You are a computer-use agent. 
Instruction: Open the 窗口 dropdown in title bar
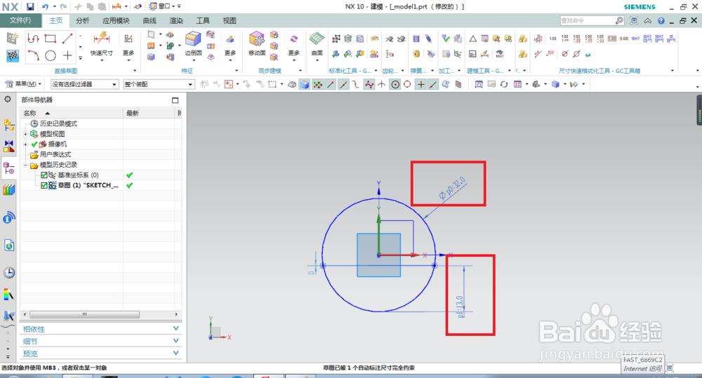[162, 6]
